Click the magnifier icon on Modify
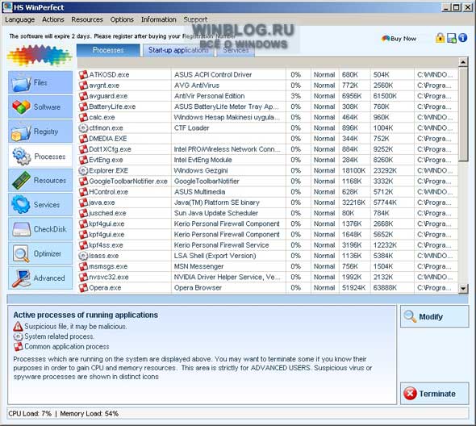The width and height of the screenshot is (476, 426). click(410, 316)
